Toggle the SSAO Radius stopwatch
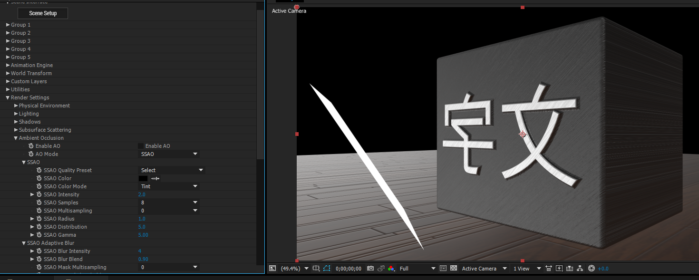The image size is (699, 280). click(x=39, y=219)
